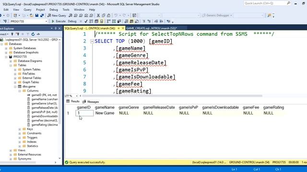
Task: Expand the Keys folder node
Action: tap(20, 129)
